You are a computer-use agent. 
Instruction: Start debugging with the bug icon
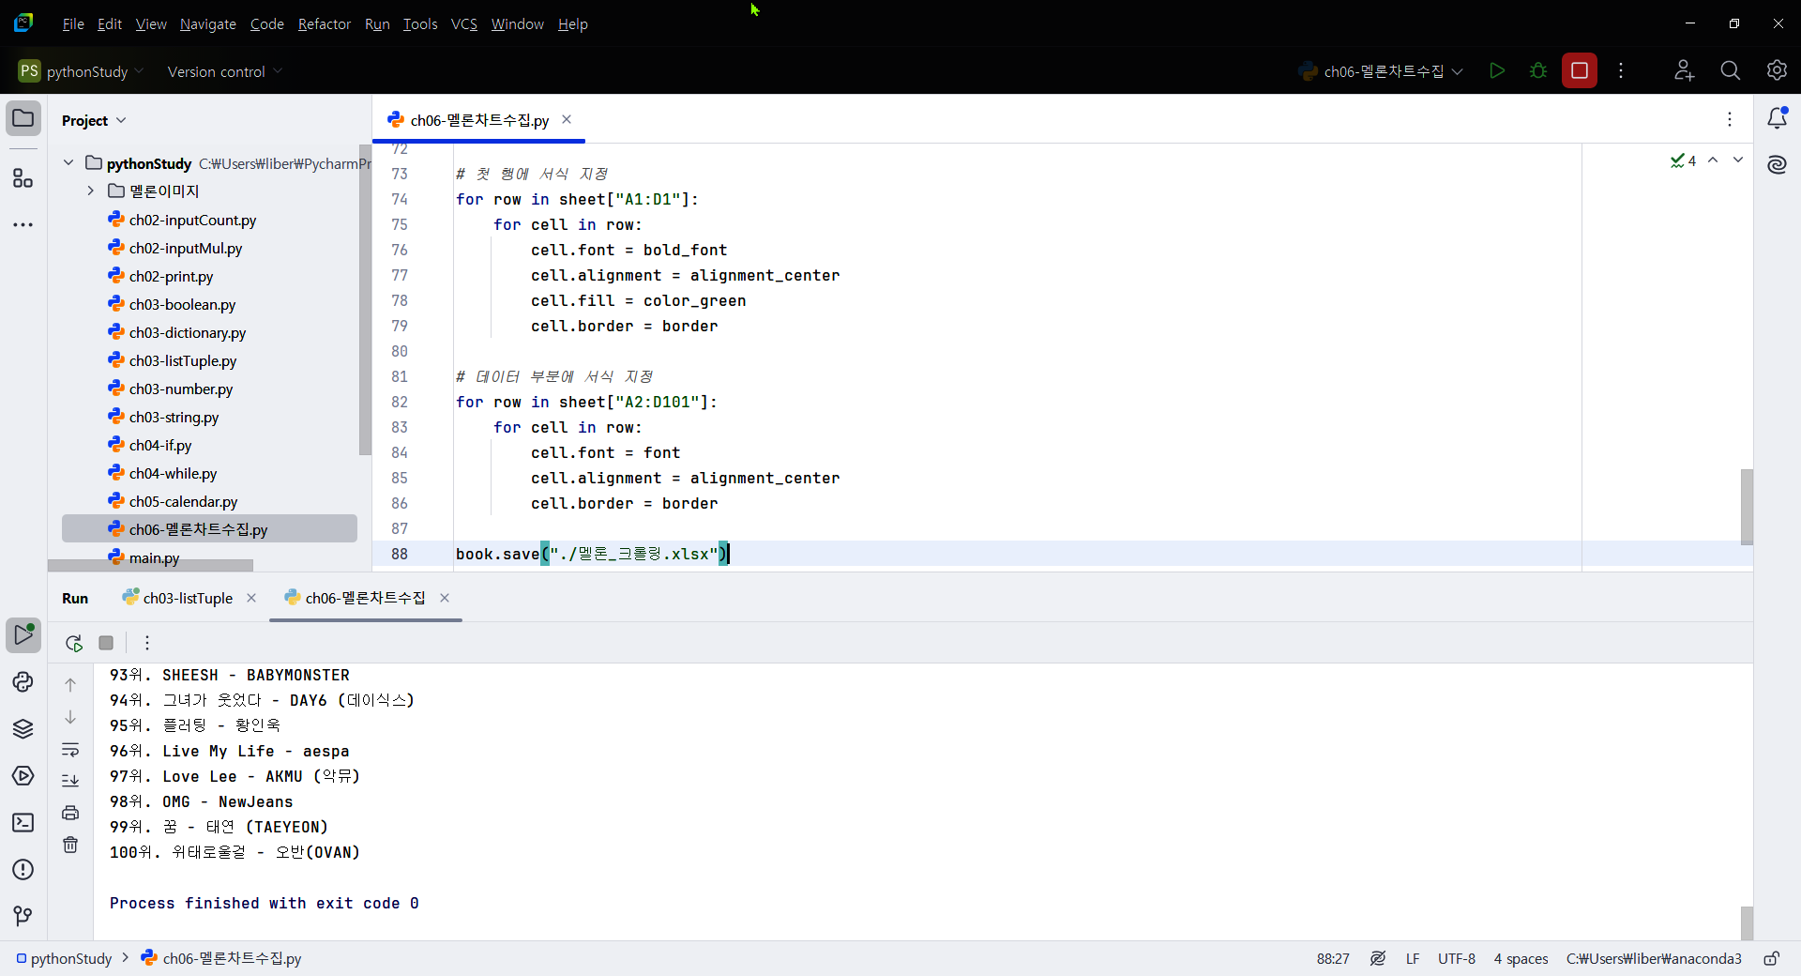click(x=1538, y=71)
